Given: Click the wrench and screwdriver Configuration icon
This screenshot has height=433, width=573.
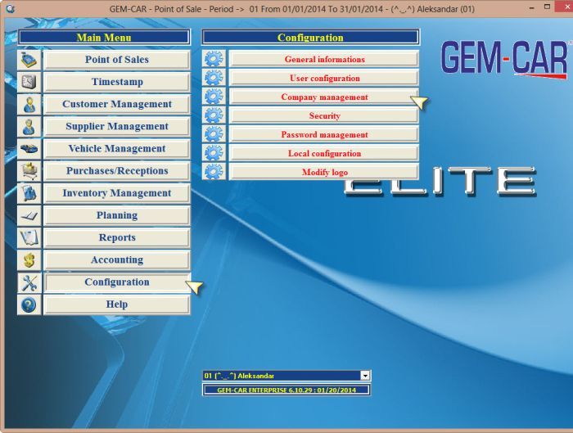Looking at the screenshot, I should coord(29,282).
